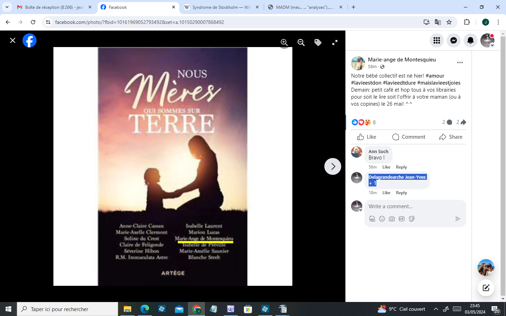Open post options three-dot menu
Screen dimensions: 506x316
pyautogui.click(x=460, y=62)
